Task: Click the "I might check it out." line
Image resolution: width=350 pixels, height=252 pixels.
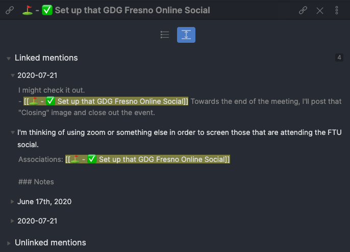Action: [x=52, y=90]
